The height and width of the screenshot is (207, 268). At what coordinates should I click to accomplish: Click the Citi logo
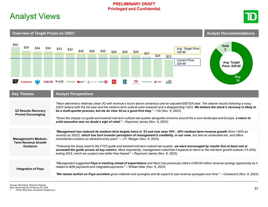(168, 82)
